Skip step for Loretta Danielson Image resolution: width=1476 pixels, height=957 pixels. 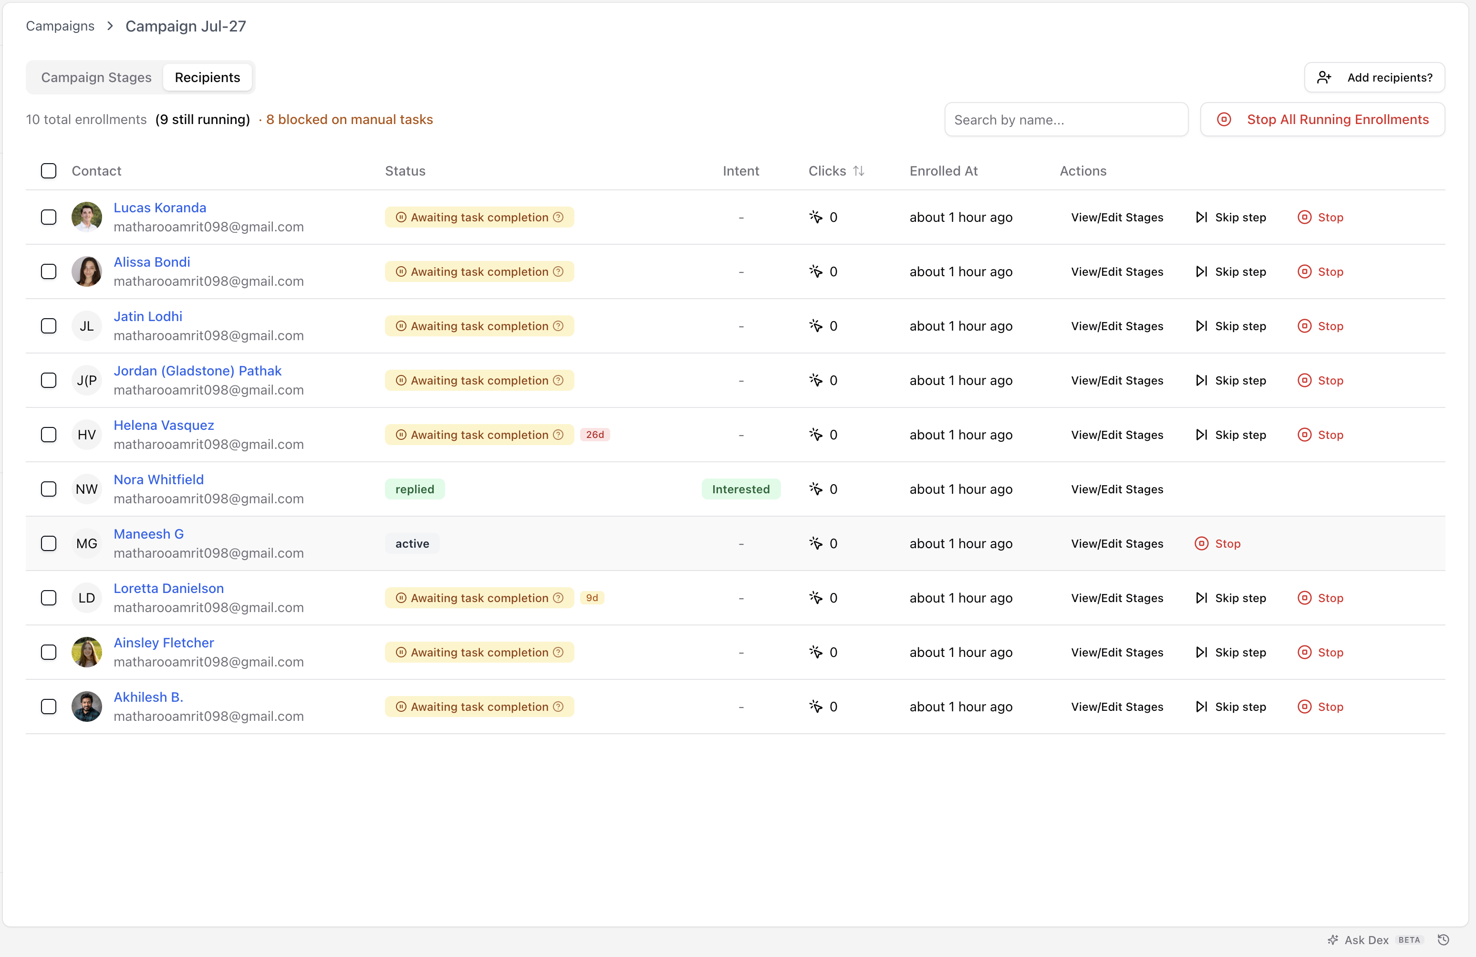click(x=1231, y=598)
